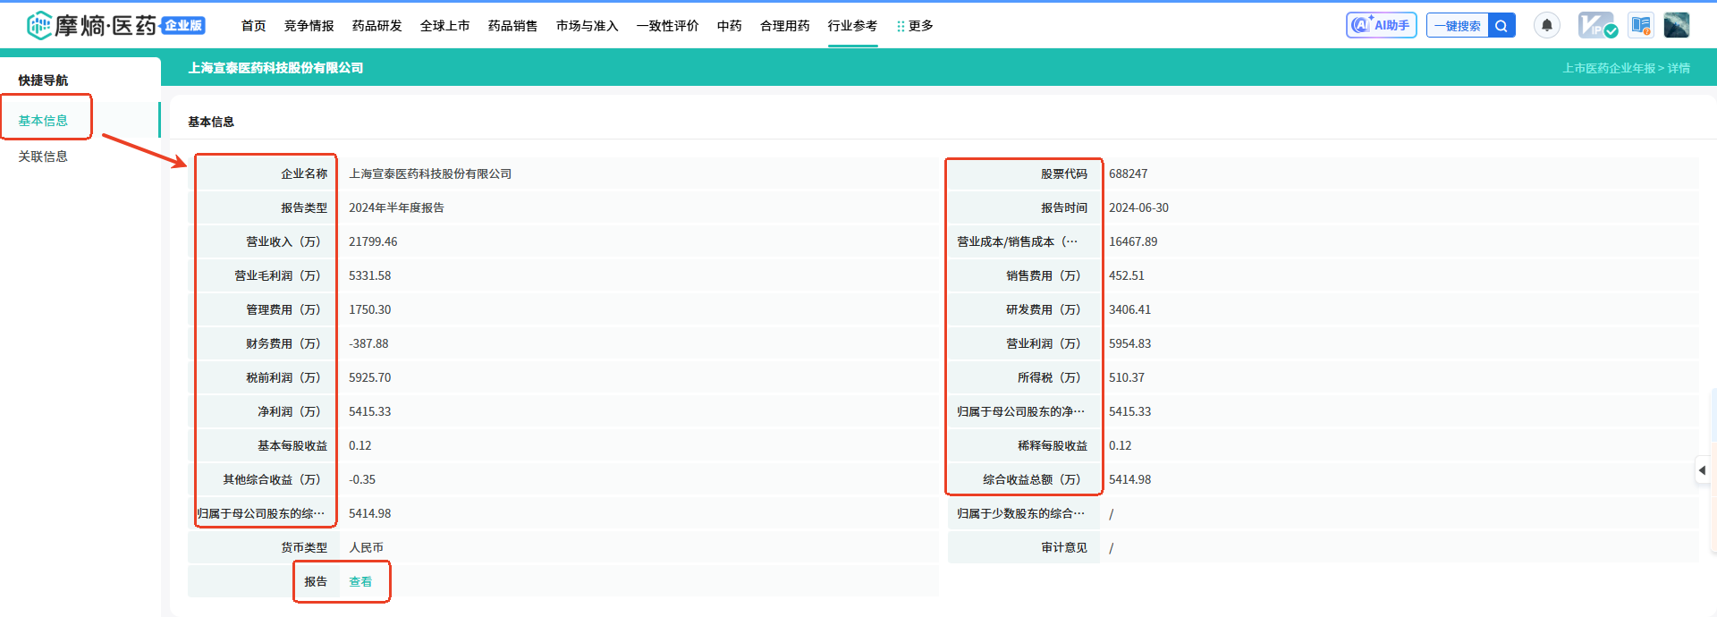Click report date 2024-06-30
Viewport: 1717px width, 617px height.
pyautogui.click(x=1138, y=207)
